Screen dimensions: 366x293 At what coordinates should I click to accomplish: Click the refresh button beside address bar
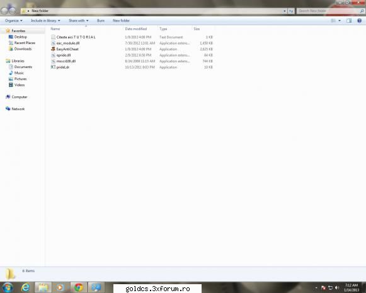click(291, 11)
